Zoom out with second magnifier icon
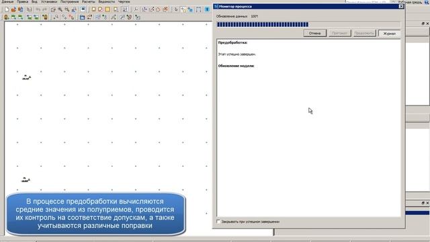Image resolution: width=430 pixels, height=242 pixels. pyautogui.click(x=67, y=9)
